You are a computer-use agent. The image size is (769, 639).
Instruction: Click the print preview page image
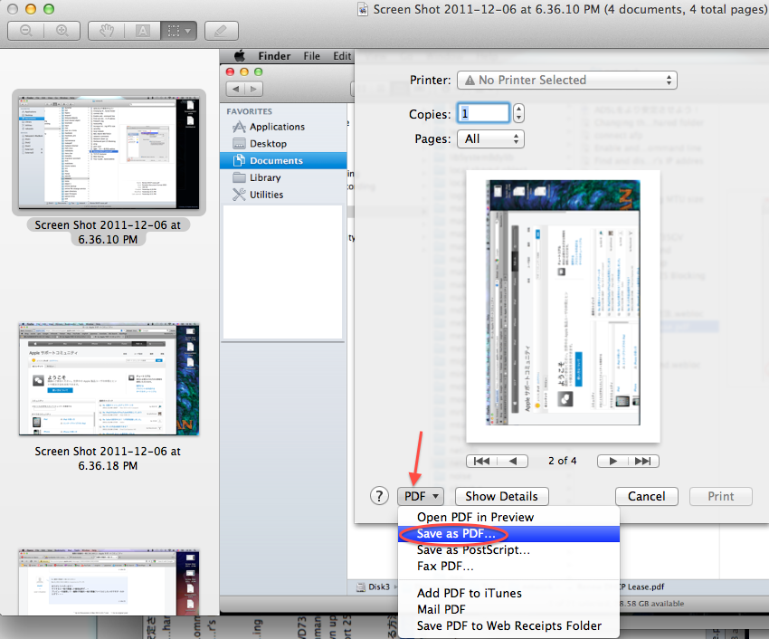[x=563, y=307]
